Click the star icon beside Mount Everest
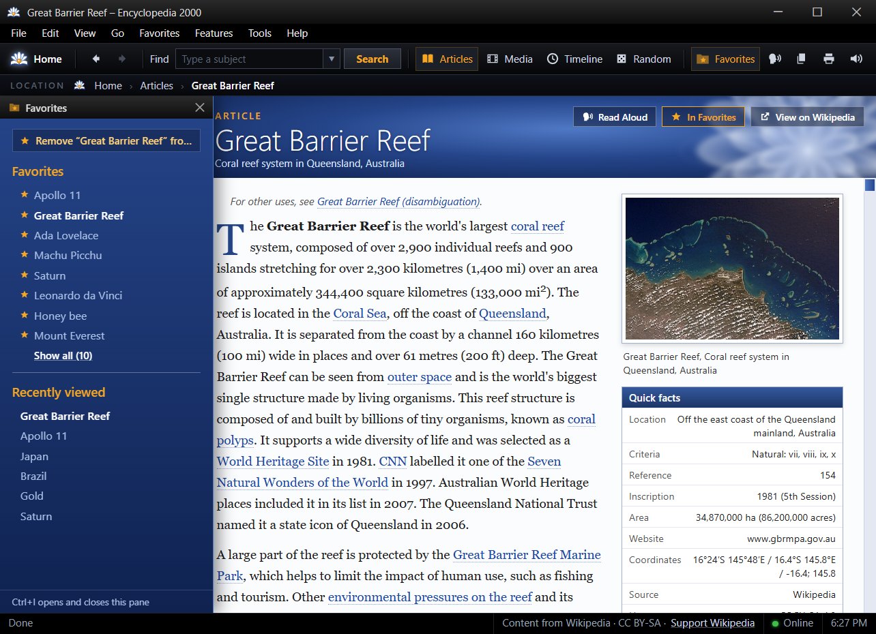 tap(25, 335)
